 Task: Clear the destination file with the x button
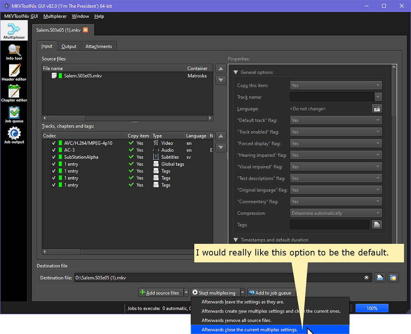(366, 277)
